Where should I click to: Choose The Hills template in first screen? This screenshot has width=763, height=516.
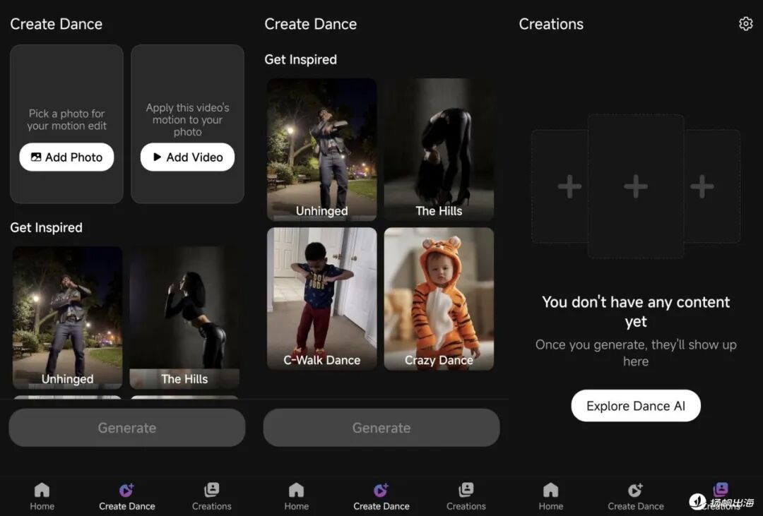click(x=184, y=318)
